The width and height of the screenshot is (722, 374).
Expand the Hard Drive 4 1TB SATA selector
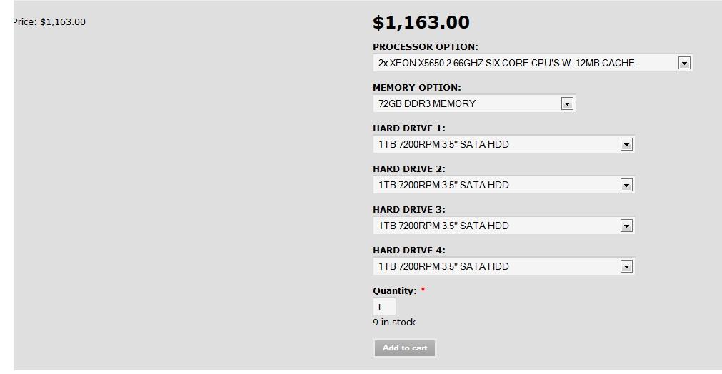503,266
